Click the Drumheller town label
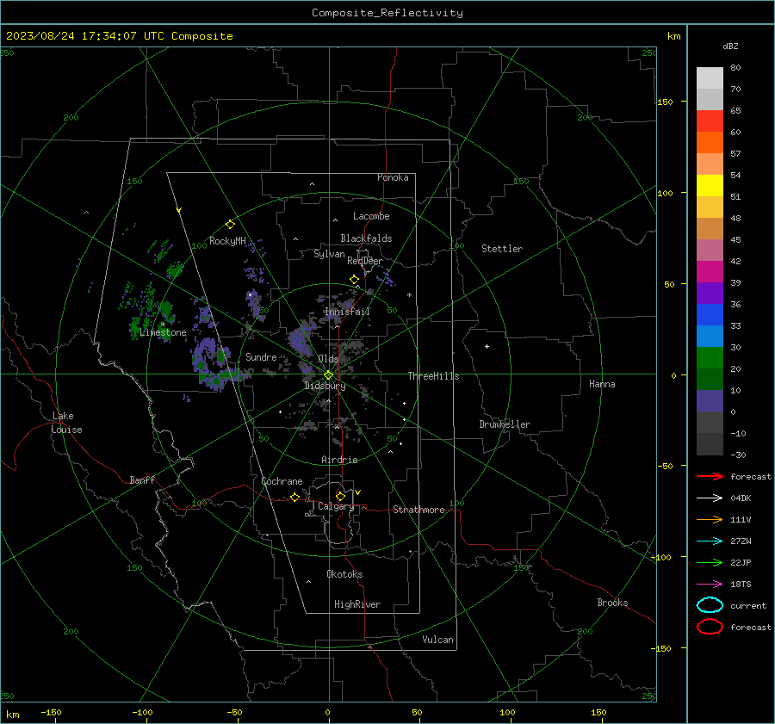Image resolution: width=775 pixels, height=724 pixels. coord(505,424)
